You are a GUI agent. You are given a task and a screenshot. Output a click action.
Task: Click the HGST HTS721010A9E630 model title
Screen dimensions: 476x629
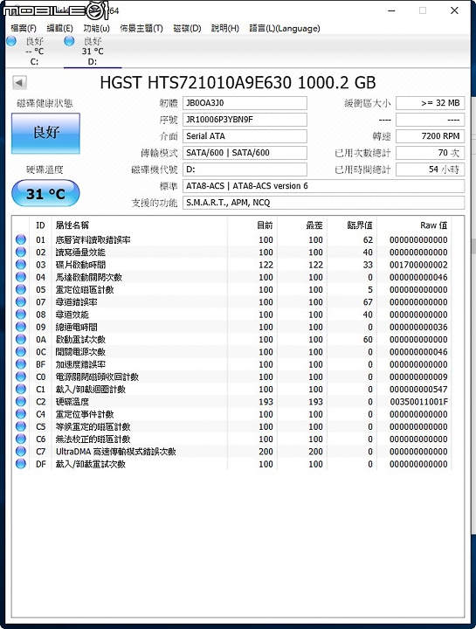238,83
